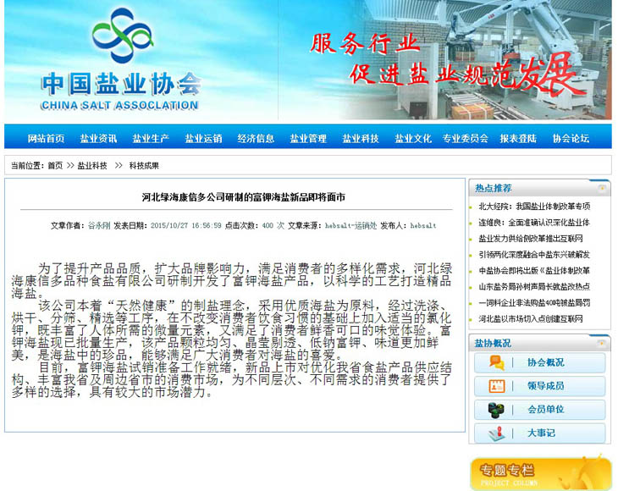Click the icon beside the 盐协概况 header

pyautogui.click(x=602, y=343)
